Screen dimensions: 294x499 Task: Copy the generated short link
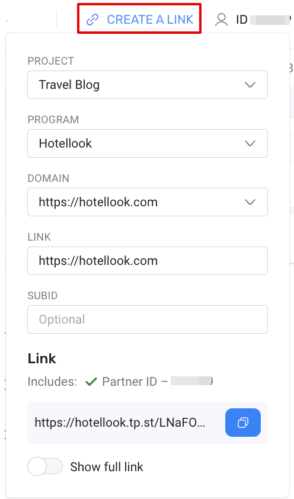pos(243,423)
